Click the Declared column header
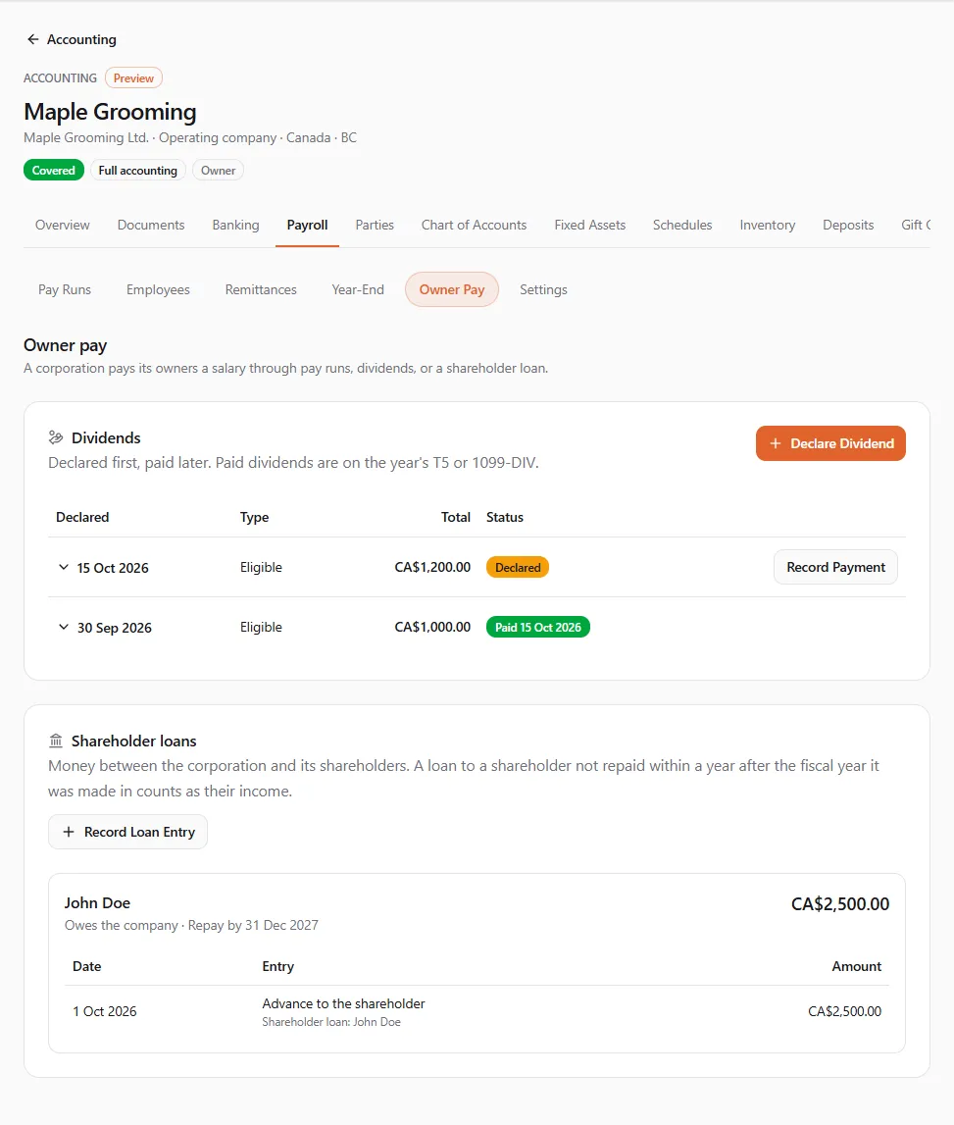954x1125 pixels. [82, 517]
